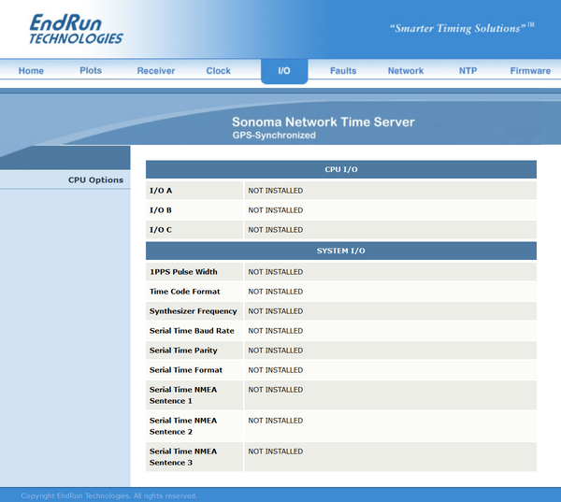Go to the Clock tab

coord(218,70)
